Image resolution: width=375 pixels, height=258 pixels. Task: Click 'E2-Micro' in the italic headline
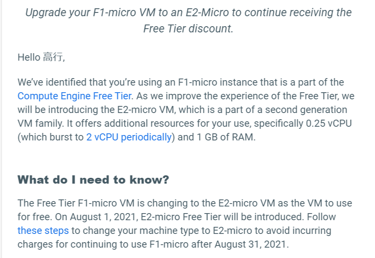(207, 12)
